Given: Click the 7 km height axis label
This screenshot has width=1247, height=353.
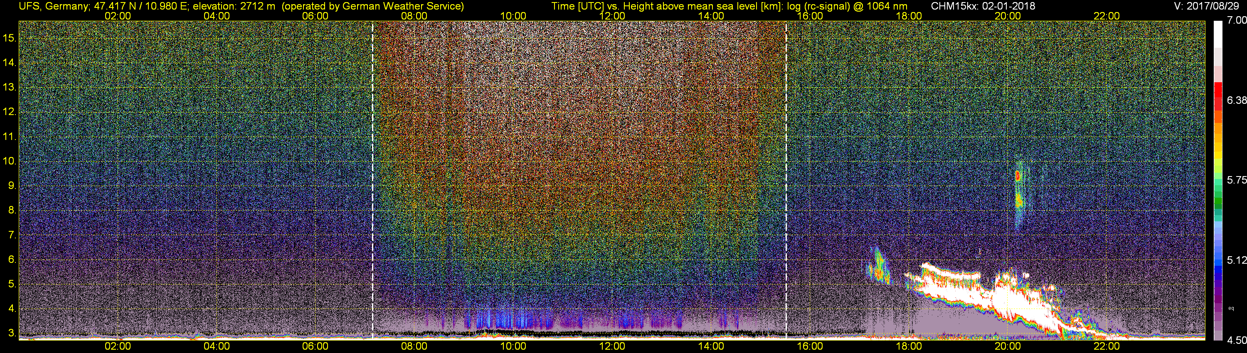Looking at the screenshot, I should 12,235.
